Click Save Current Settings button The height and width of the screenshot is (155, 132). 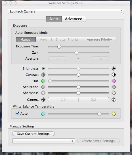coord(33,134)
